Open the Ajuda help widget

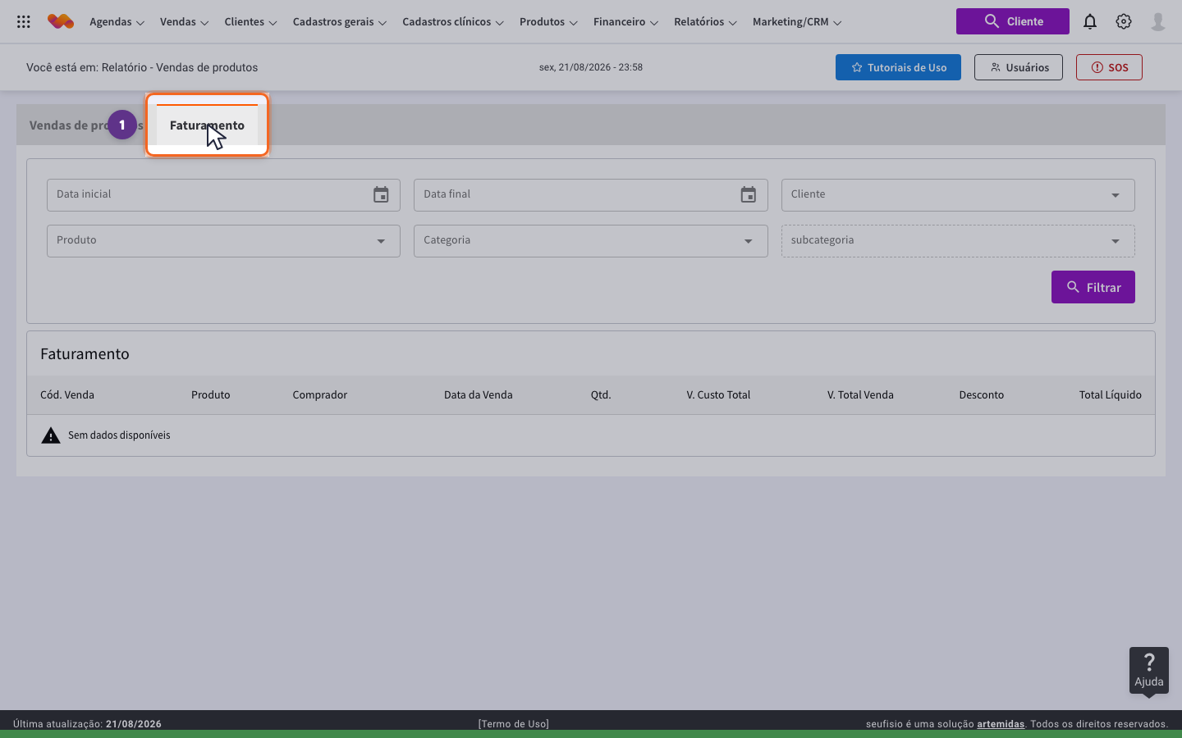point(1149,670)
